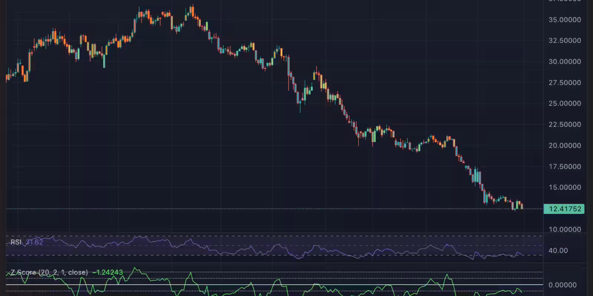The image size is (593, 296).
Task: Click the 22.50000 price axis label
Action: 564,124
